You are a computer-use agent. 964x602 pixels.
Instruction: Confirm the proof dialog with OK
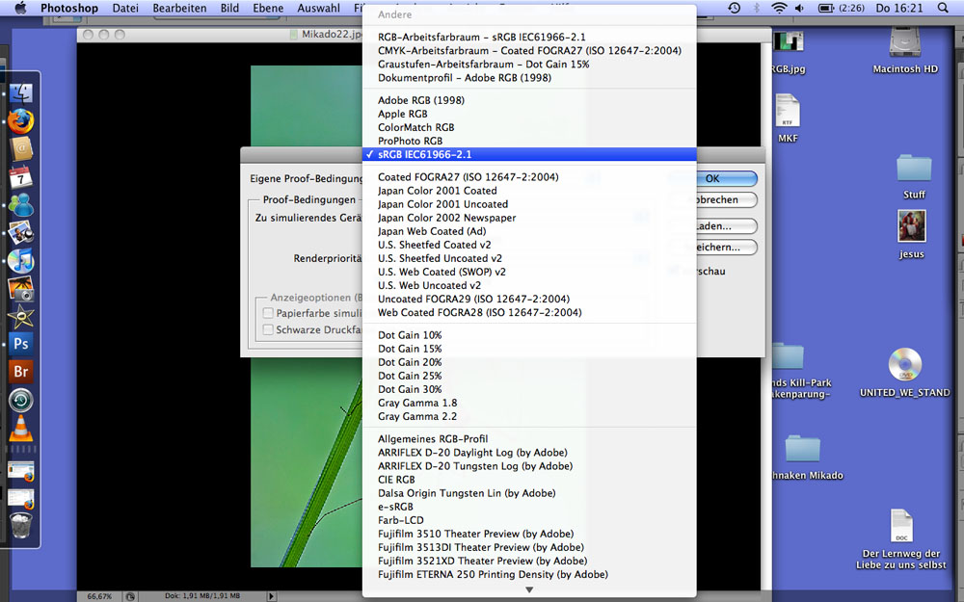coord(712,178)
